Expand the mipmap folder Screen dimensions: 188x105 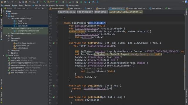coord(9,50)
